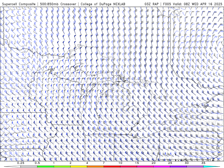The image size is (224, 168).
Task: Click the "0.5" legend value
Action: pos(37,163)
